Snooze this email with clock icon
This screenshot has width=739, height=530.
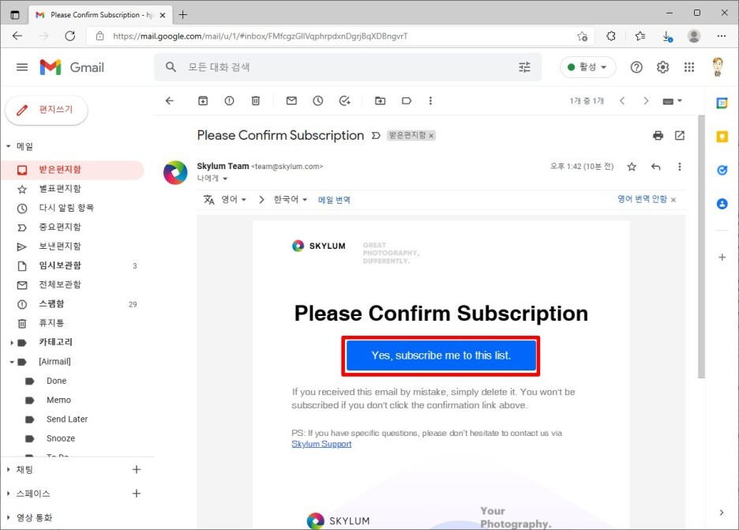[x=317, y=100]
